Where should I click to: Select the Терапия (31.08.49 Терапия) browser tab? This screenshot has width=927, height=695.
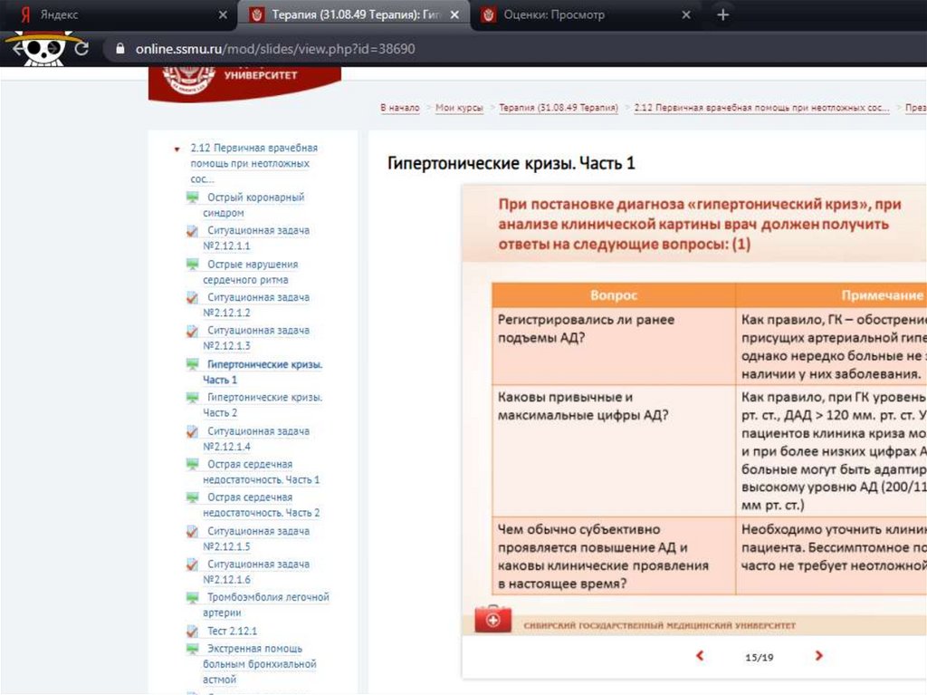pos(354,14)
